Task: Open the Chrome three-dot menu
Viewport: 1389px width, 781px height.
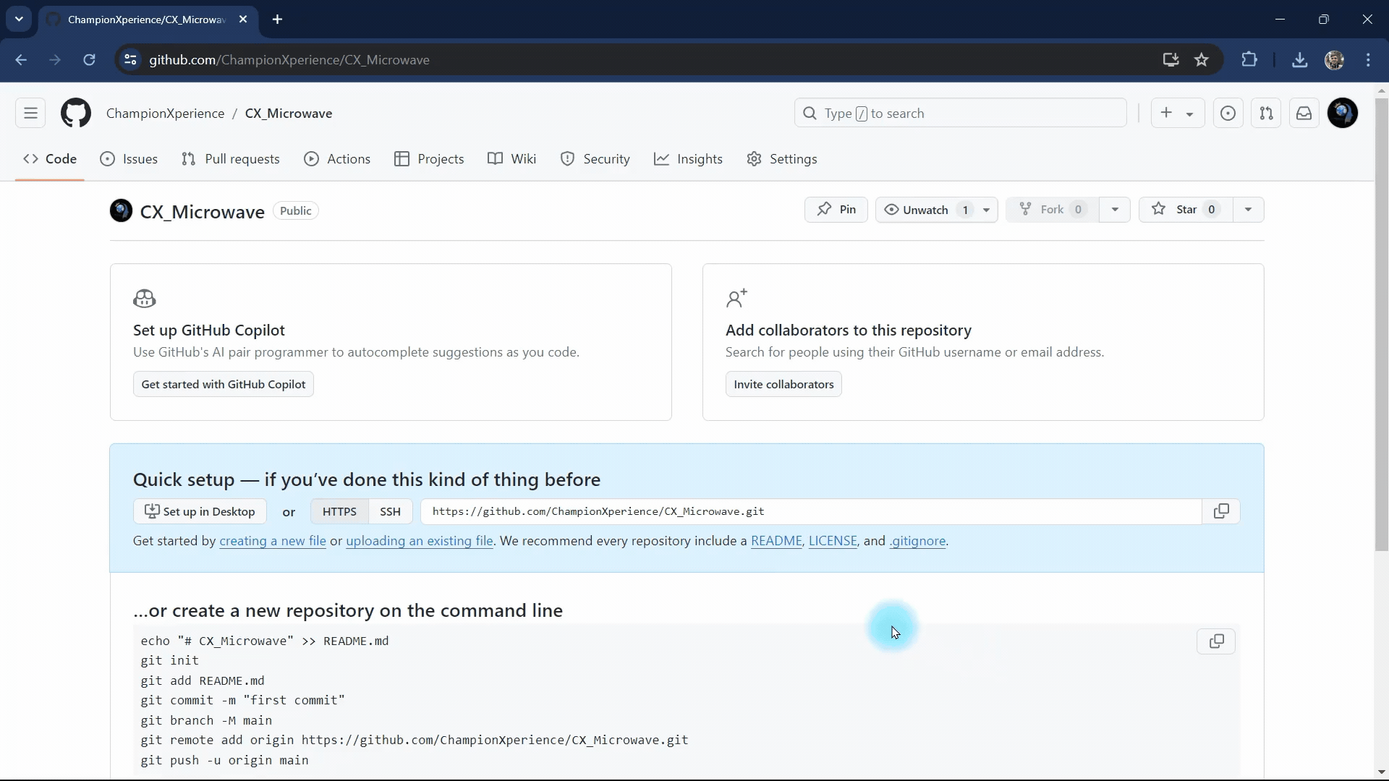Action: (x=1368, y=60)
